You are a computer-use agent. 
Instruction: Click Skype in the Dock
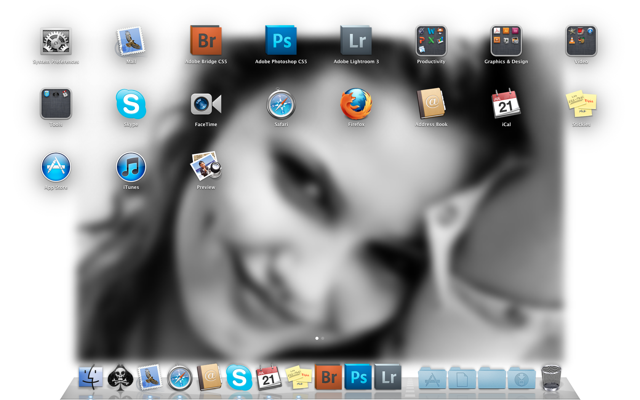click(x=239, y=377)
